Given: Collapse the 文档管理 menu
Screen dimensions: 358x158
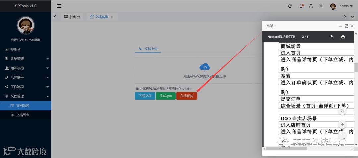Looking at the screenshot, I should point(26,96).
